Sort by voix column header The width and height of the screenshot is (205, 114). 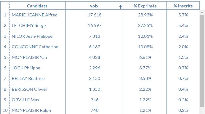(x=94, y=6)
